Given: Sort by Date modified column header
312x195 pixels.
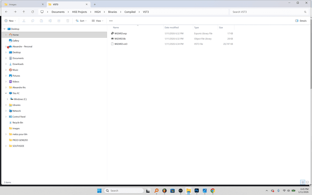Looking at the screenshot, I should [178, 28].
